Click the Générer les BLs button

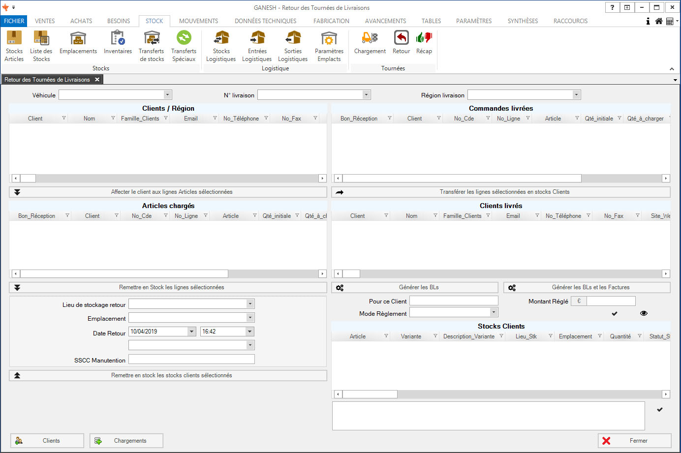(x=415, y=287)
